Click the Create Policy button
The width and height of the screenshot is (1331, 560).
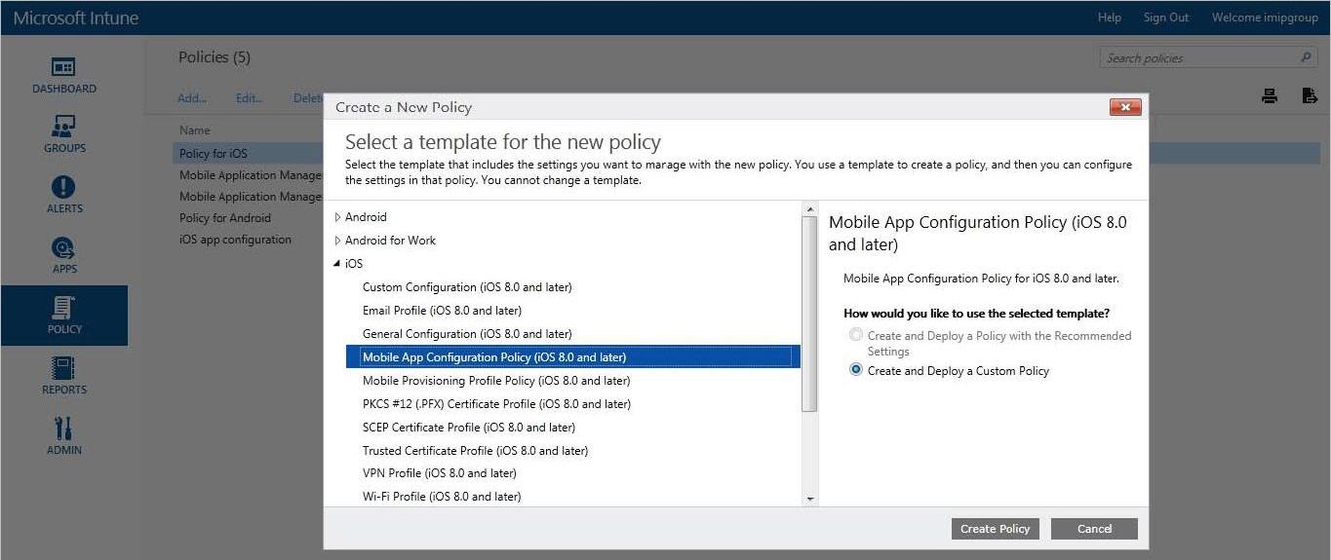tap(995, 529)
